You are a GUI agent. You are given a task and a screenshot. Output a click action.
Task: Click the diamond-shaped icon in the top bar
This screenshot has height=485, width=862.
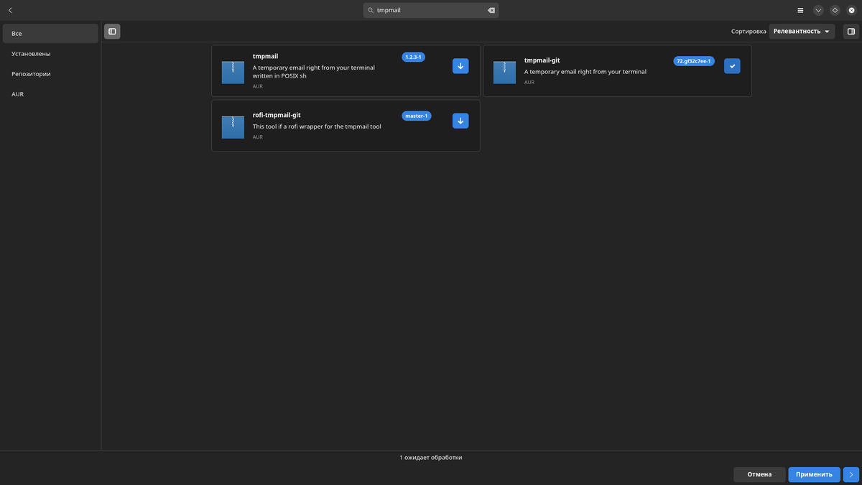click(835, 10)
